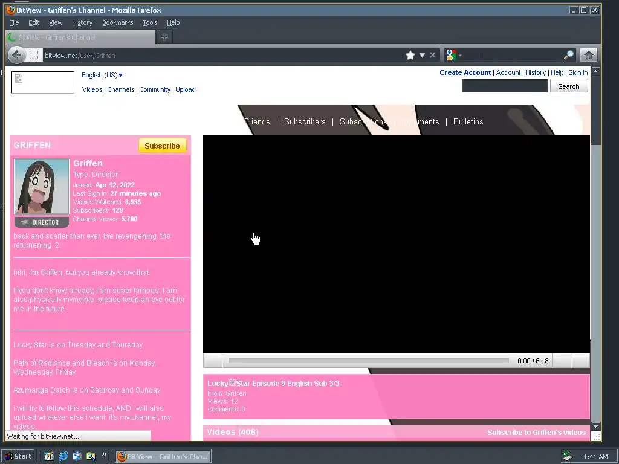Click the page scrollbar up arrow
Image resolution: width=619 pixels, height=464 pixels.
[x=596, y=72]
